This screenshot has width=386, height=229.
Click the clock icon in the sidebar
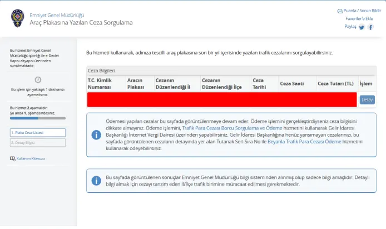pyautogui.click(x=38, y=79)
